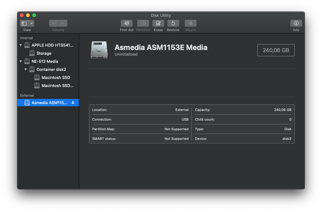Select APPLE HDD HTS541 drive
This screenshot has width=322, height=212.
click(48, 45)
